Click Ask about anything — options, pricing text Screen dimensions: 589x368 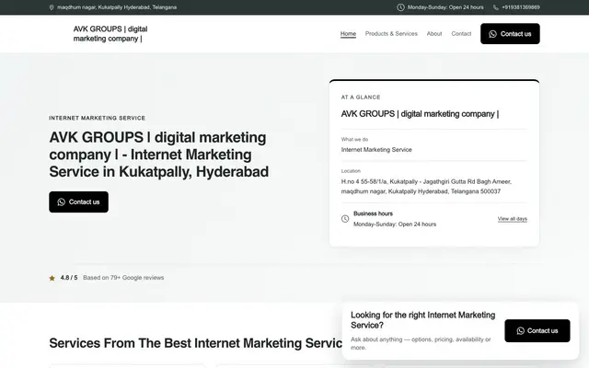[421, 343]
